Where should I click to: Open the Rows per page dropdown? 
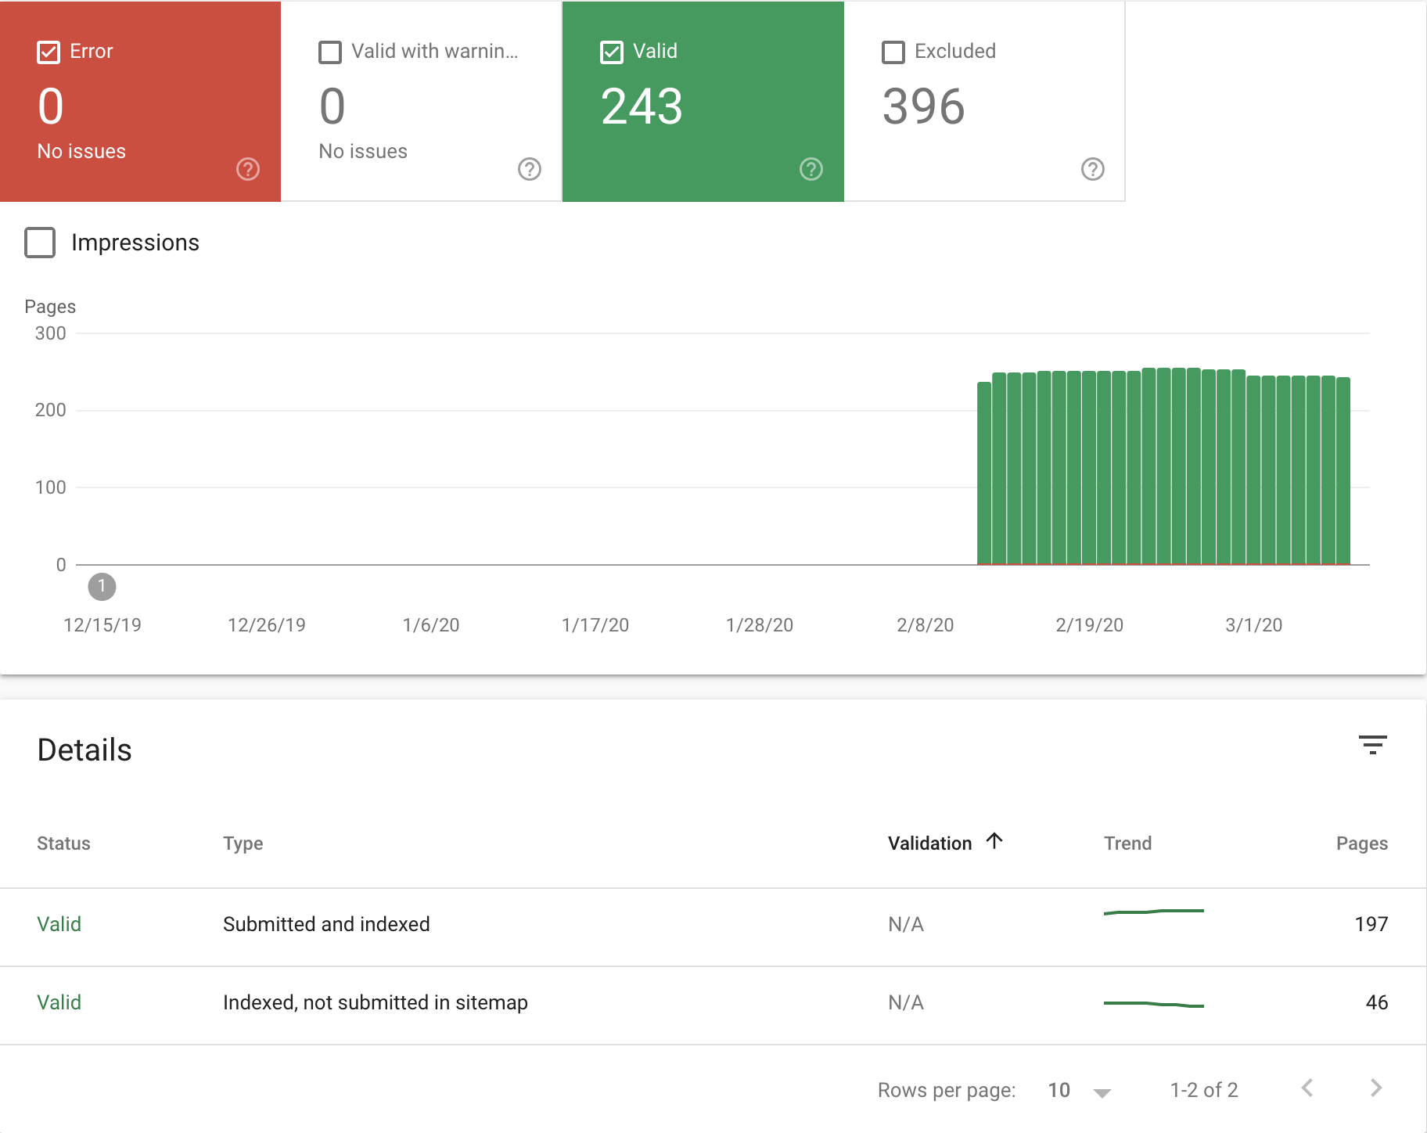coord(1080,1091)
